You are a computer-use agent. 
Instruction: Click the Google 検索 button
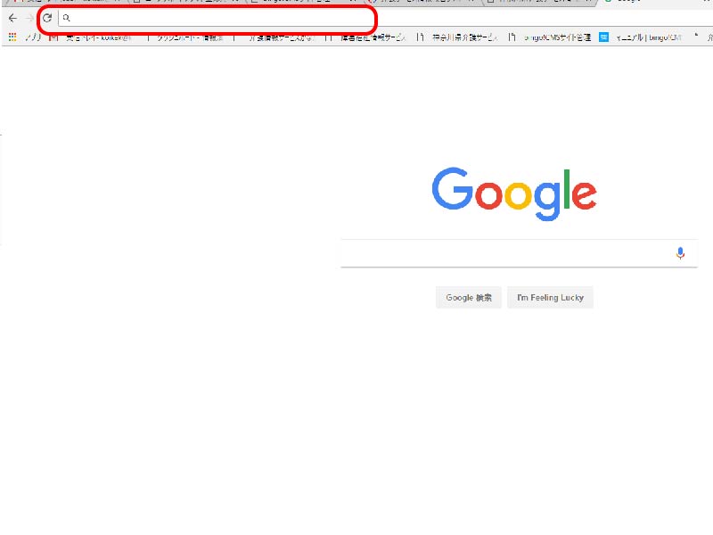click(469, 298)
